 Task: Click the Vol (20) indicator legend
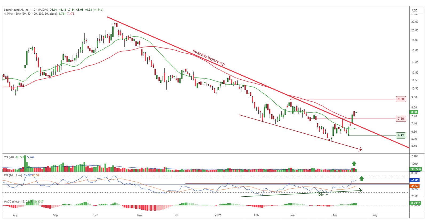[9, 157]
